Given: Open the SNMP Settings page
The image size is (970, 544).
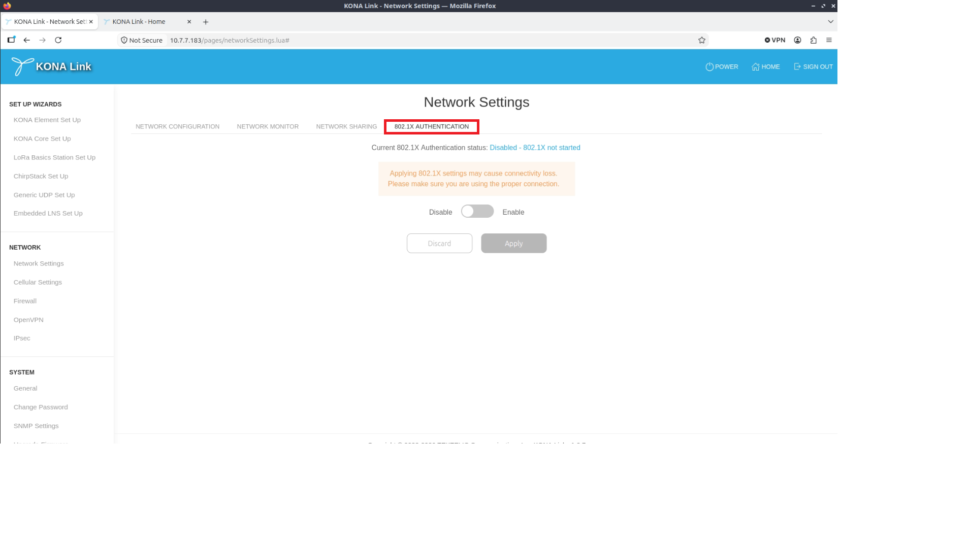Looking at the screenshot, I should coord(36,426).
